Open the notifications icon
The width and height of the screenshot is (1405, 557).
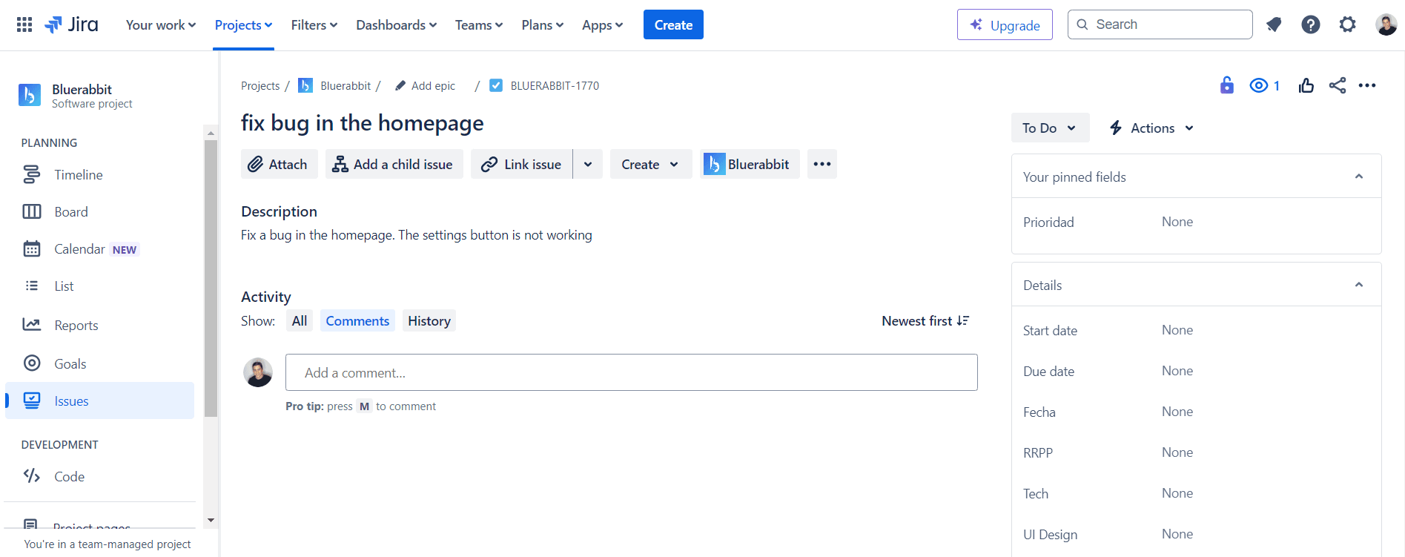[1274, 24]
